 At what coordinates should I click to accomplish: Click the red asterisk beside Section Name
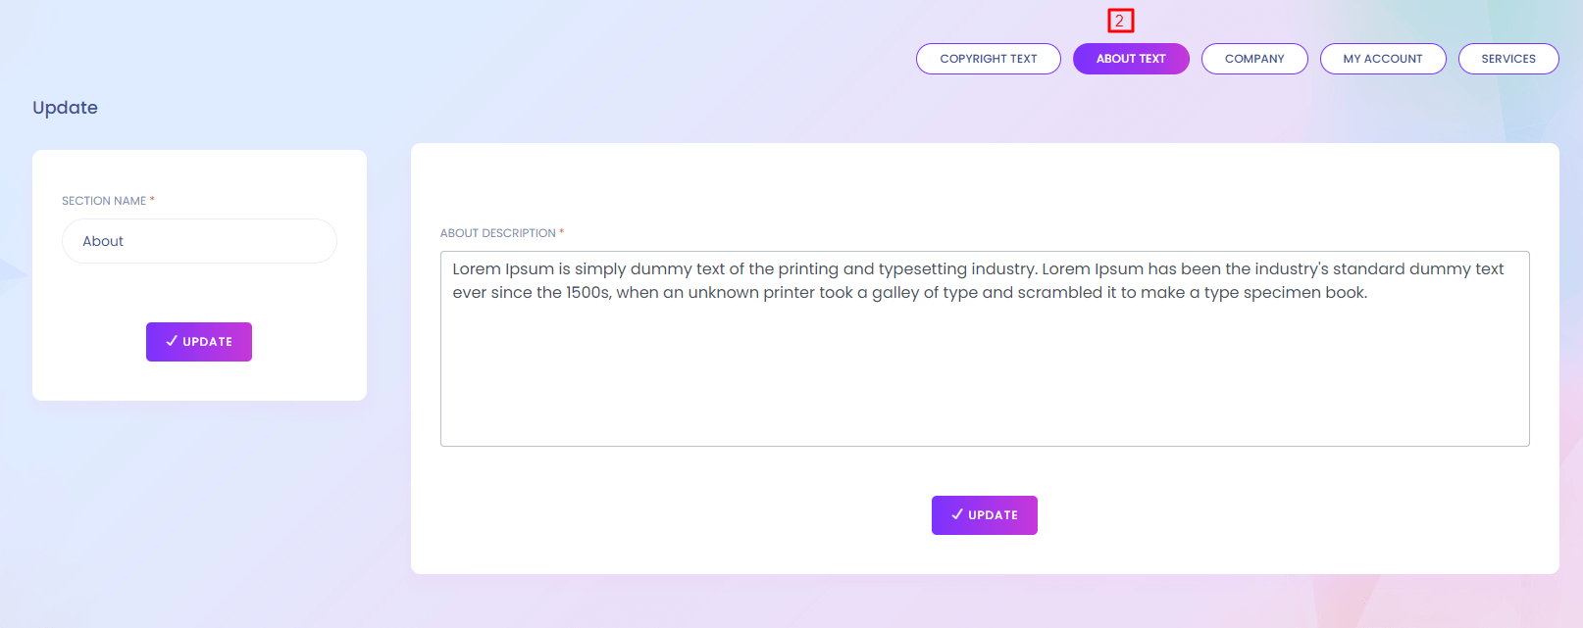click(x=152, y=200)
